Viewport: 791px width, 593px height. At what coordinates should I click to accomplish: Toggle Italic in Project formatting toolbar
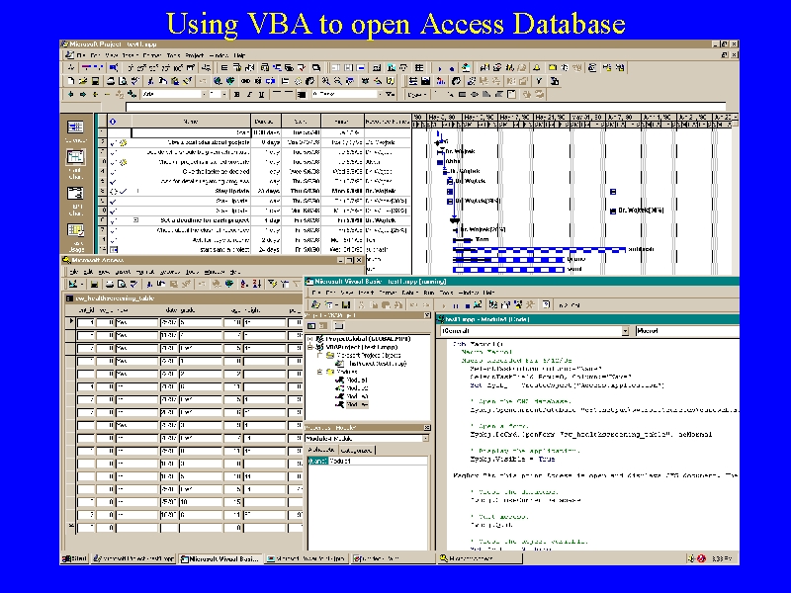(x=249, y=94)
